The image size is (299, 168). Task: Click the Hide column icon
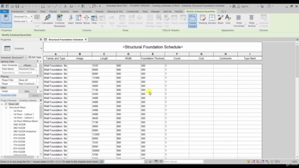(x=94, y=20)
